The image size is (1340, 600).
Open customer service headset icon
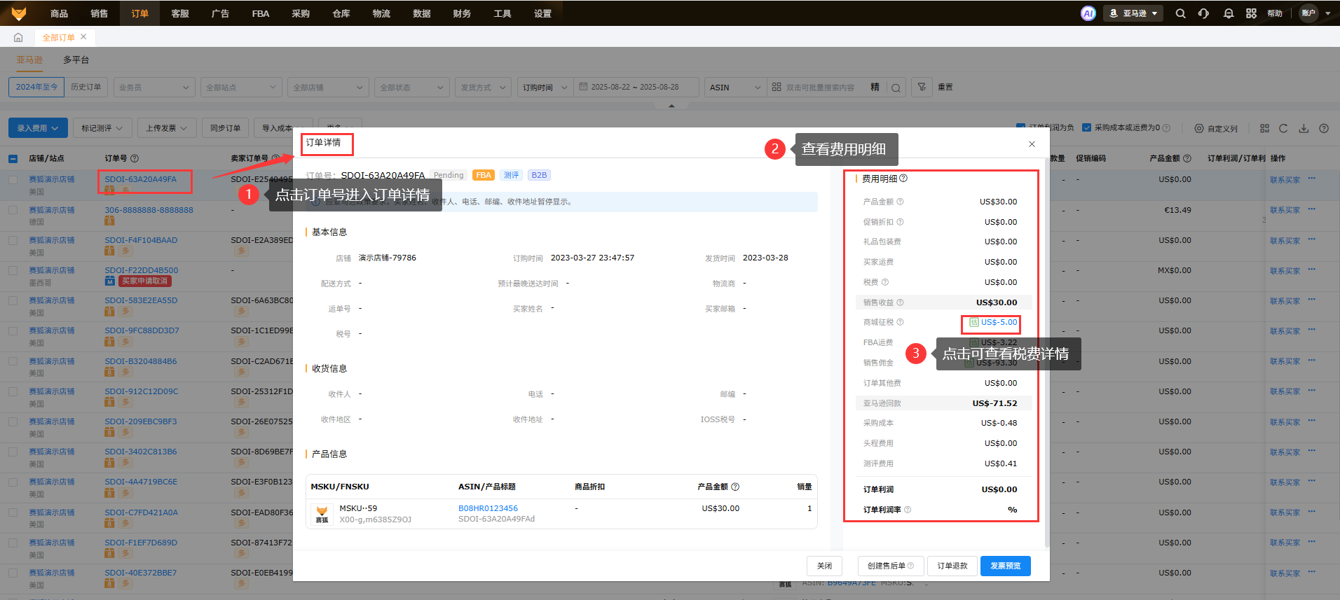point(1203,13)
